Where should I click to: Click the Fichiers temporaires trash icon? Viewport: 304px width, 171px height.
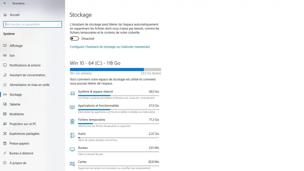coord(72,121)
